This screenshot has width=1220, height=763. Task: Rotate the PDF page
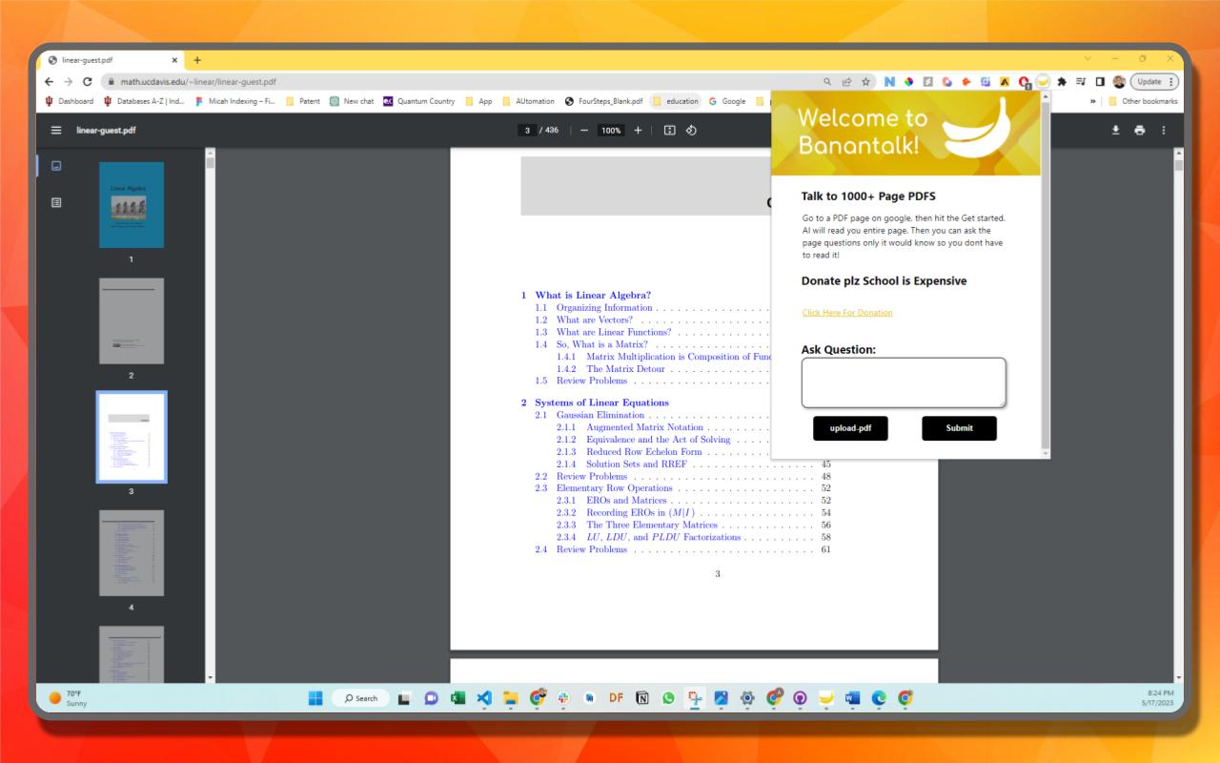click(691, 131)
